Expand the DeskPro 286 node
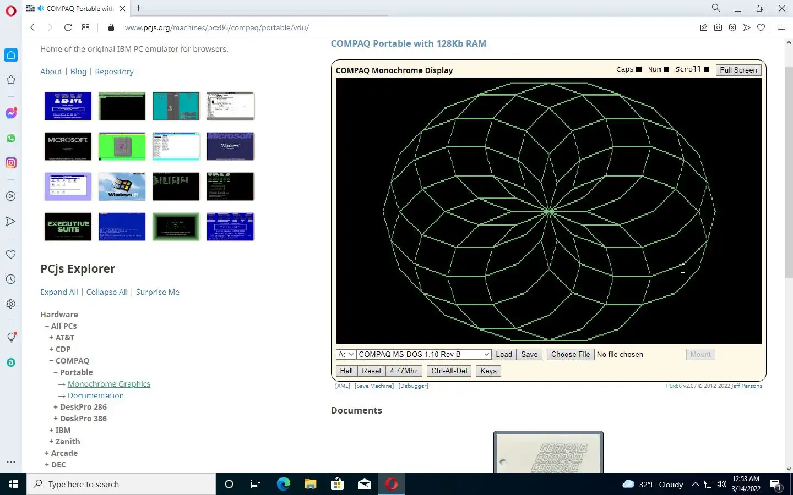Image resolution: width=793 pixels, height=495 pixels. [x=56, y=407]
